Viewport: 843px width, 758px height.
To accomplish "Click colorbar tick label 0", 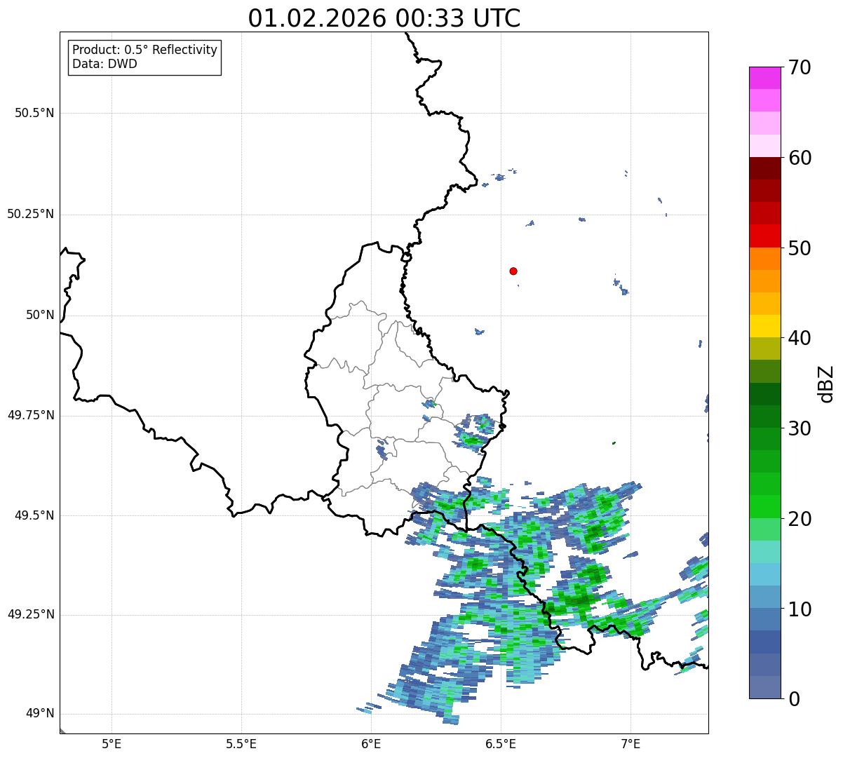I will [793, 699].
